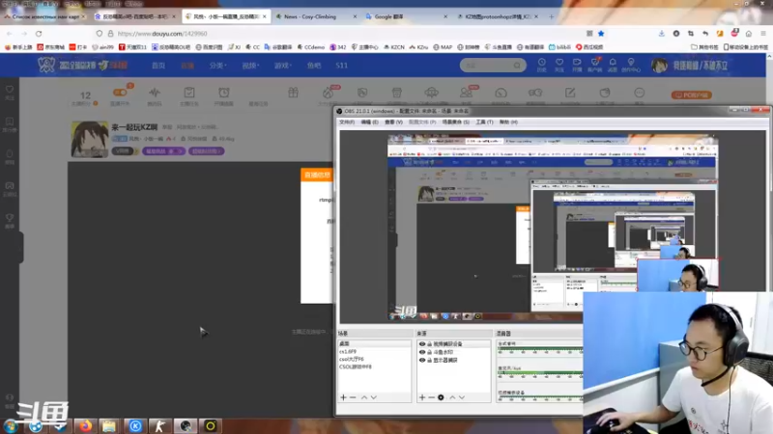Click the add scene plus button in OBS
Screen dimensions: 773x434
tap(344, 397)
